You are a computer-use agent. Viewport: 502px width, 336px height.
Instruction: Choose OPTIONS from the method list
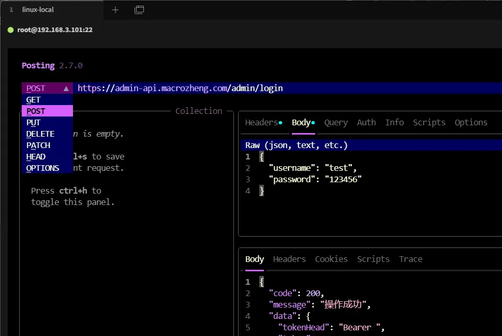(42, 168)
